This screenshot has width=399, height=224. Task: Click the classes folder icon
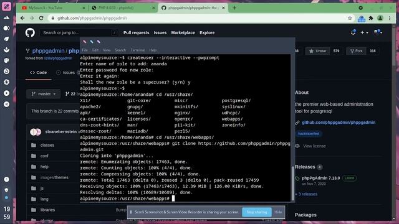(34, 145)
